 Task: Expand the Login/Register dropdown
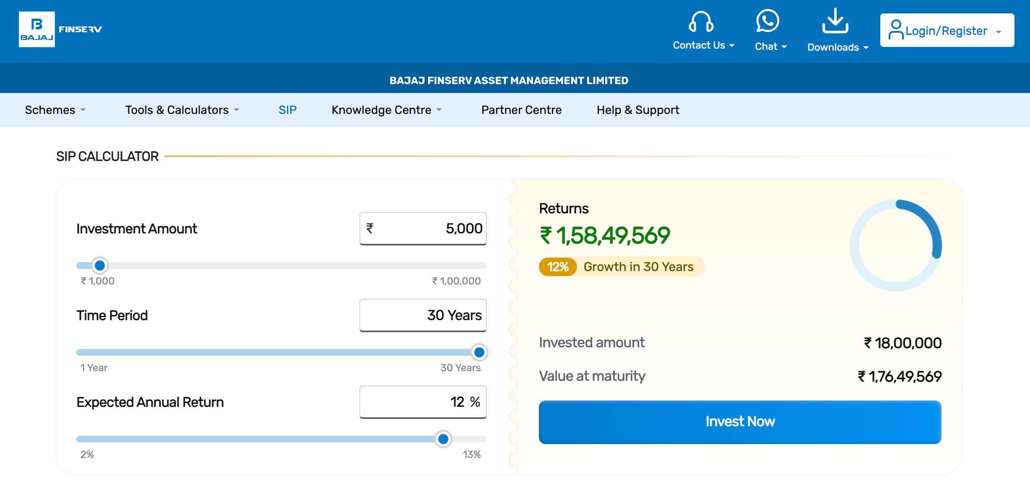[998, 31]
